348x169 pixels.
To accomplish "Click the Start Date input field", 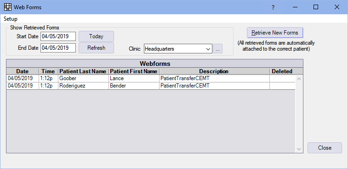I will pos(58,36).
